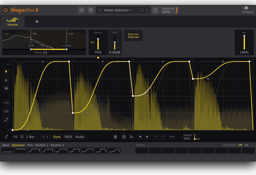This screenshot has height=175, width=256.
Task: Click the yellow diamond marker below Volume
Action: point(98,57)
